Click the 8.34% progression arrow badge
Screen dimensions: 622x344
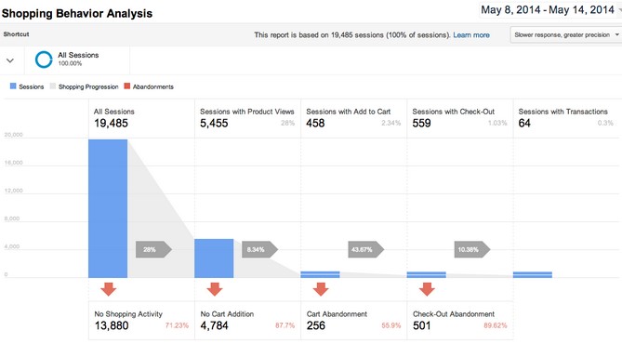coord(259,249)
